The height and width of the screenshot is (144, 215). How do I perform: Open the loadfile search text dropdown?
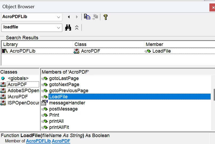(59, 28)
